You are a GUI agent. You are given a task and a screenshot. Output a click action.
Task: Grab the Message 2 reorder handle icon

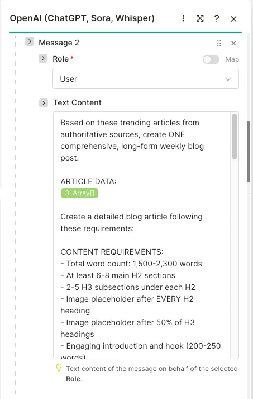click(219, 43)
